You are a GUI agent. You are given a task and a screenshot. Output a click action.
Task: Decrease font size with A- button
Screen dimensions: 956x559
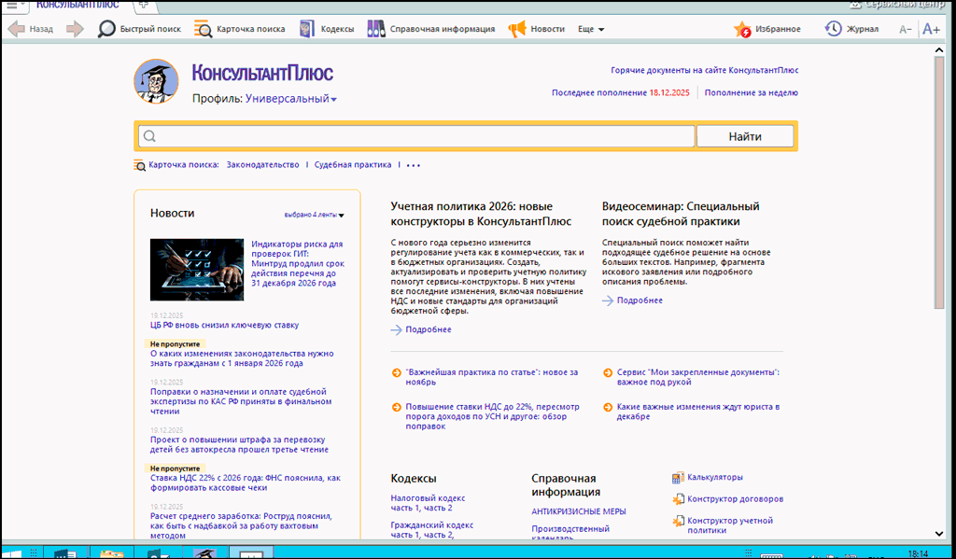(905, 29)
